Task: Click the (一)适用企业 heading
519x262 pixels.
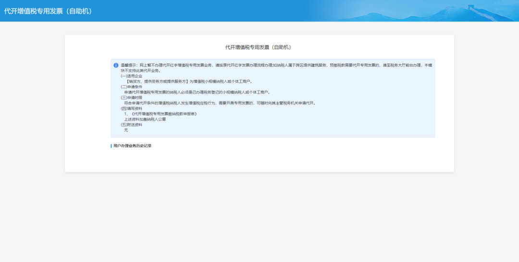Action: [131, 76]
